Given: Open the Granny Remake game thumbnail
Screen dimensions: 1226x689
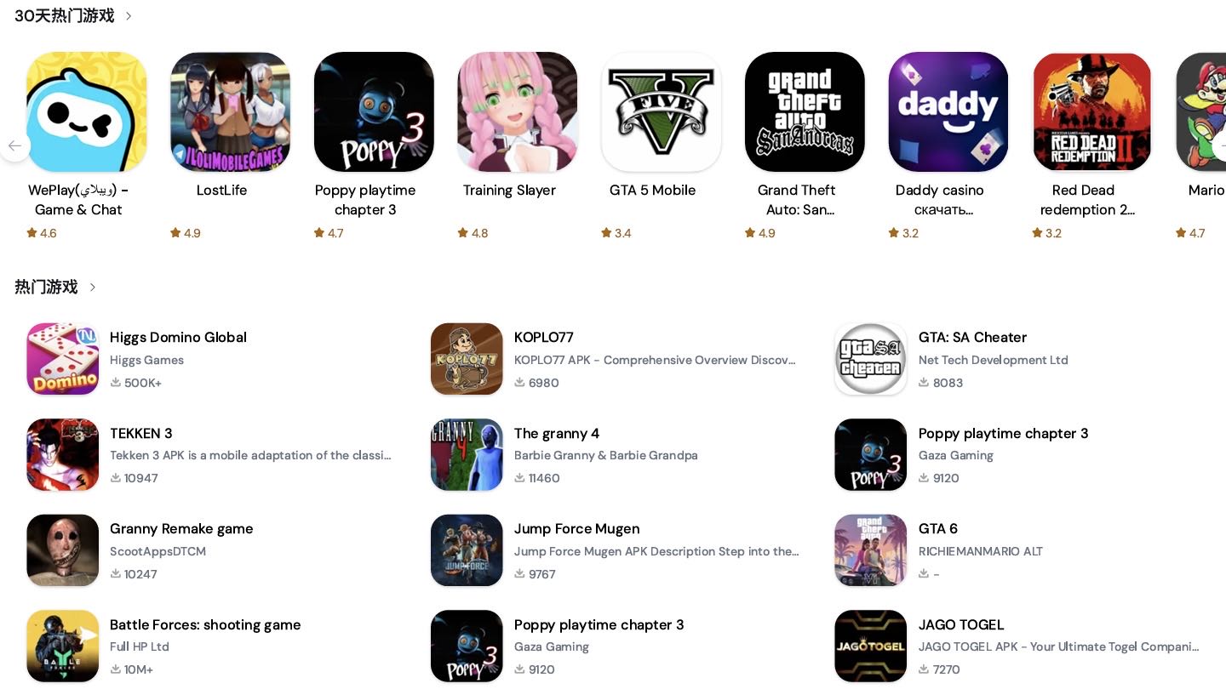Looking at the screenshot, I should 62,550.
